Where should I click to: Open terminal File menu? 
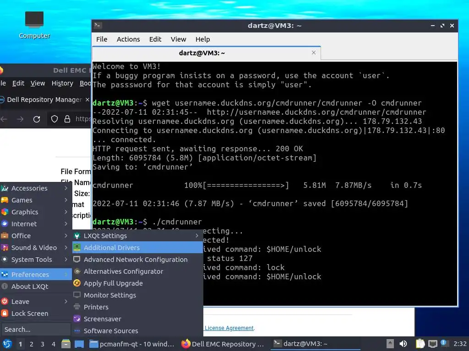click(102, 39)
